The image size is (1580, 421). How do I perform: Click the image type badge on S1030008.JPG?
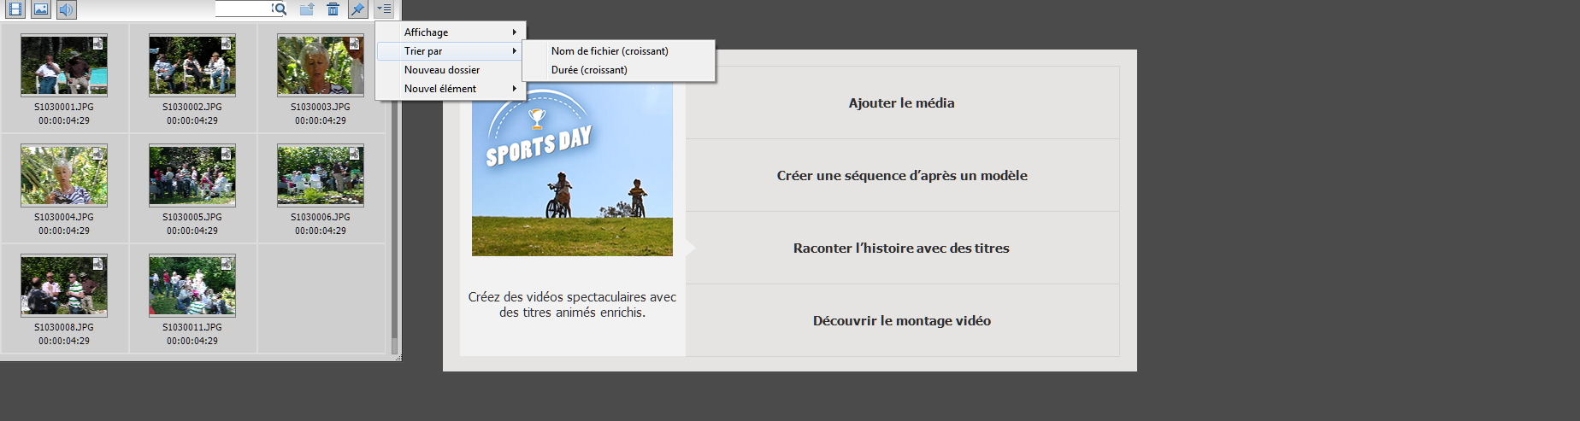[98, 264]
